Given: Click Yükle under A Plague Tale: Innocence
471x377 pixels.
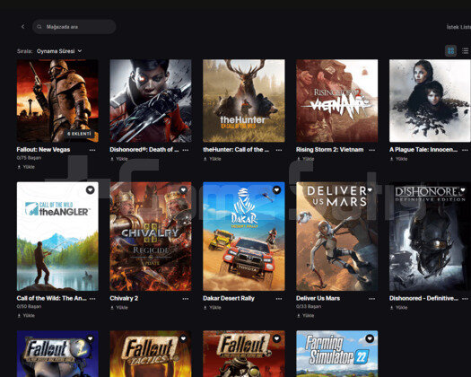Looking at the screenshot, I should 398,159.
